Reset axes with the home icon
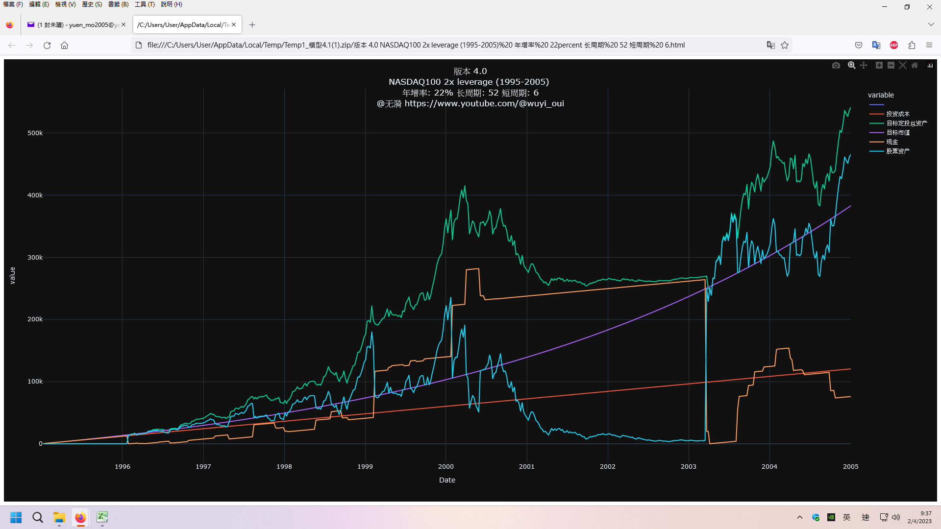Viewport: 941px width, 529px height. coord(915,65)
